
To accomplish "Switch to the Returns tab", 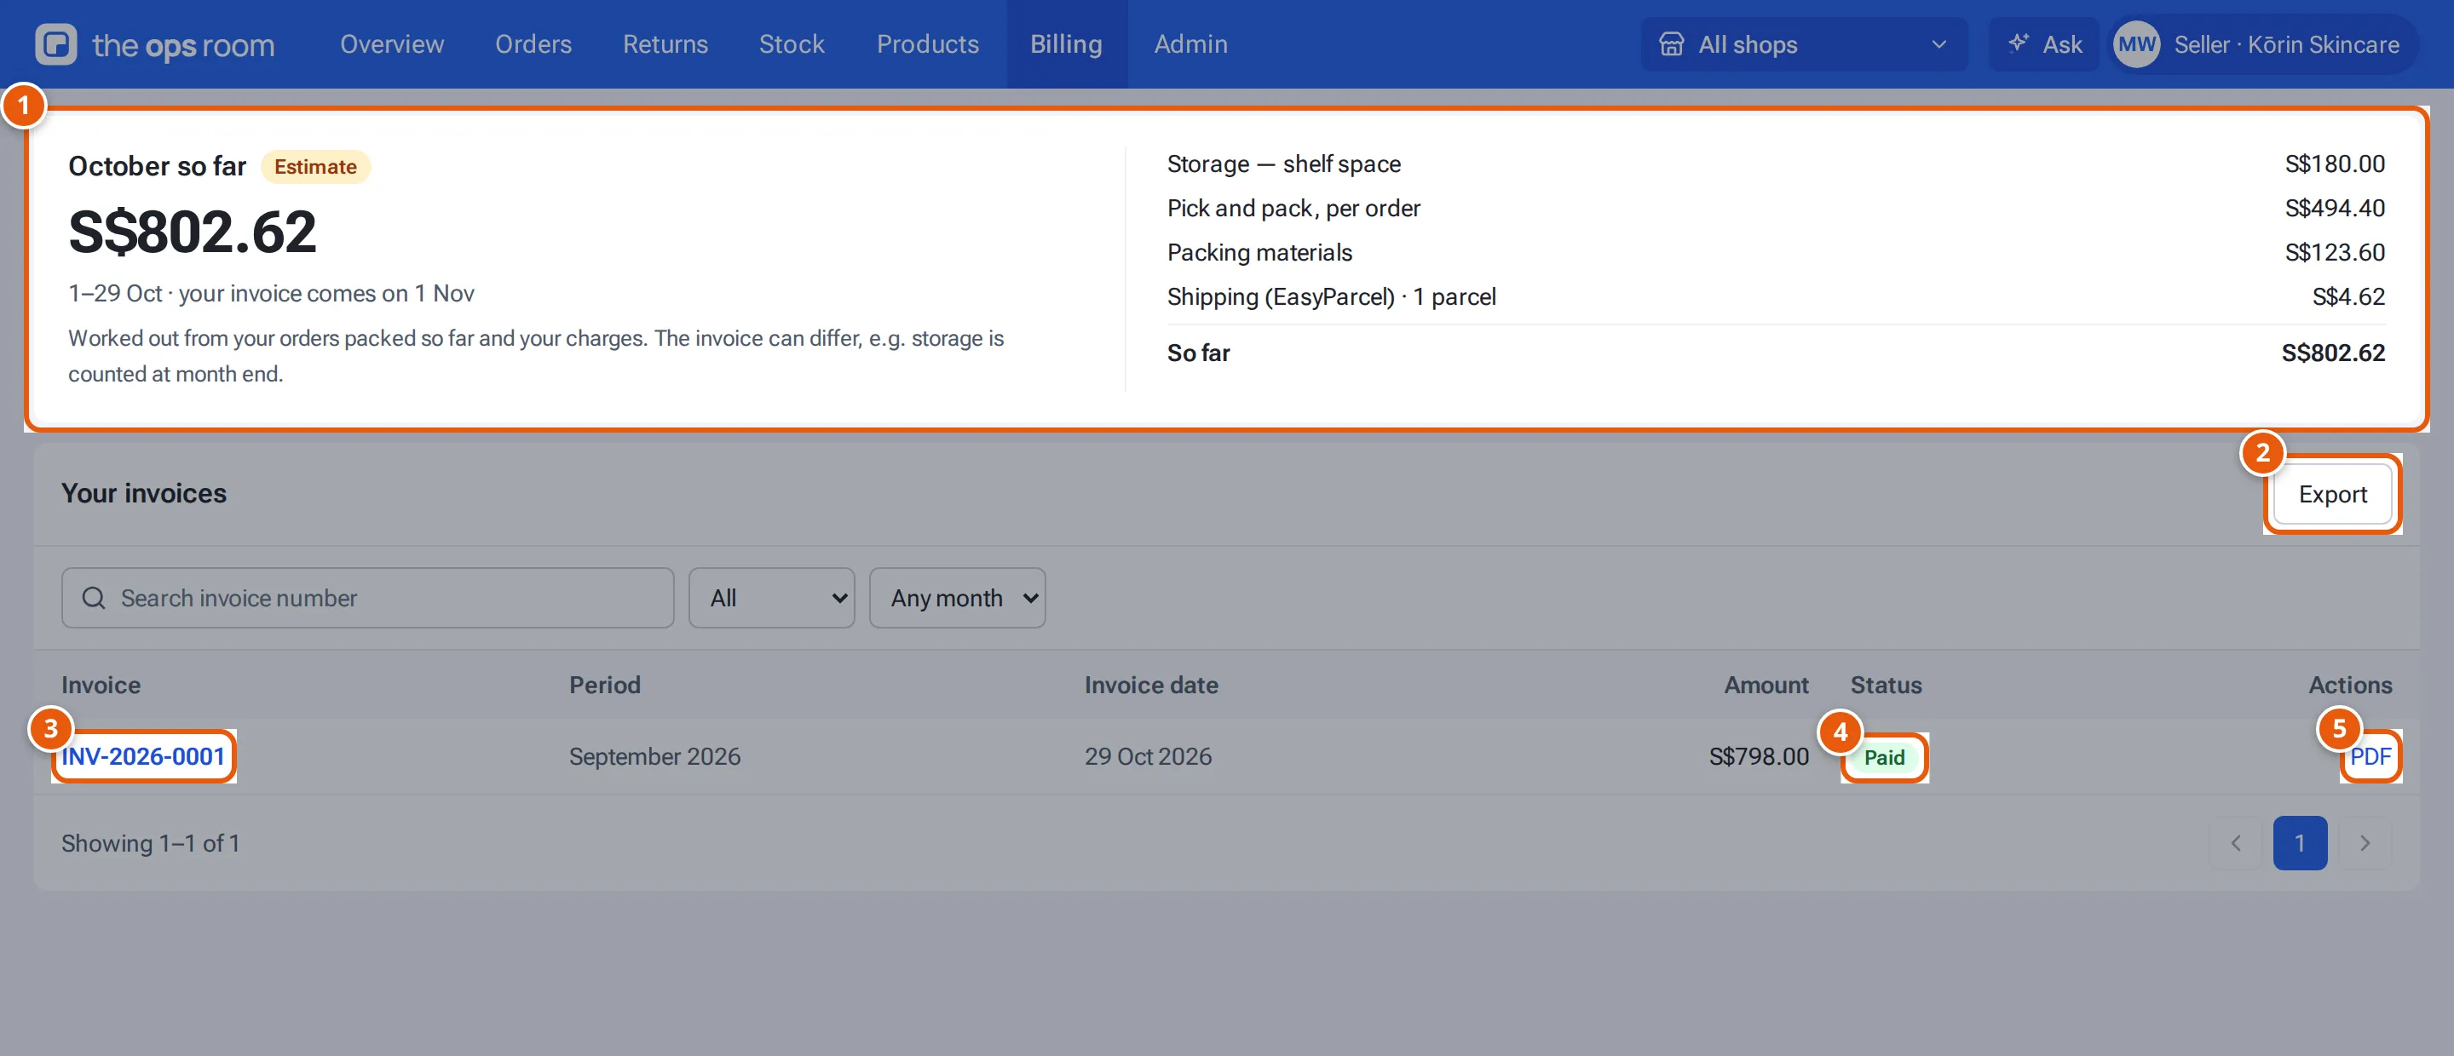I will tap(665, 43).
